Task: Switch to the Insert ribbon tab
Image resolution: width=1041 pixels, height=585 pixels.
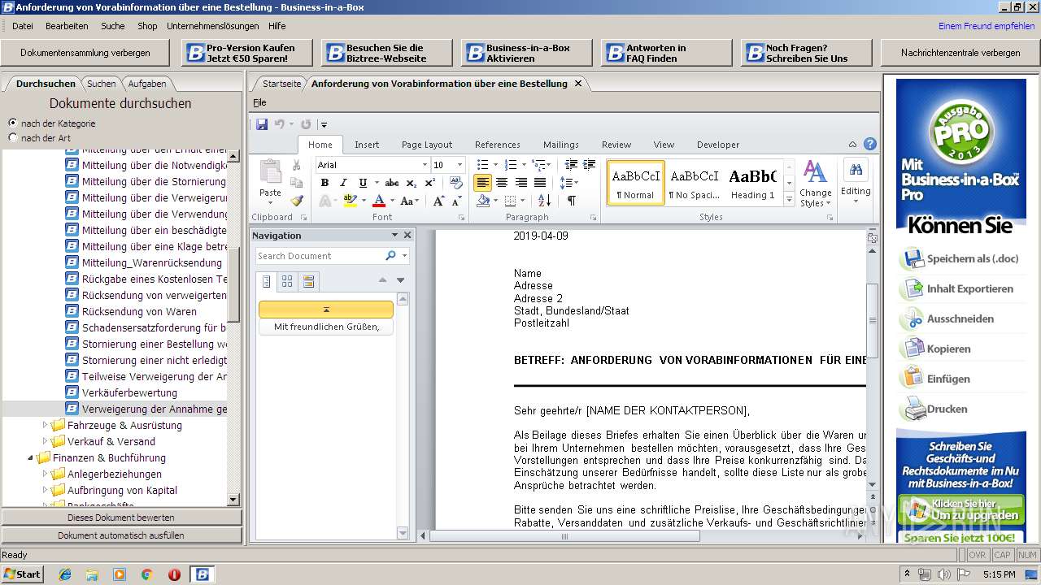Action: 367,145
